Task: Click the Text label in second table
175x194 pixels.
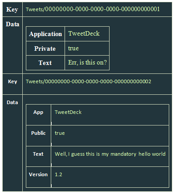Action: pyautogui.click(x=38, y=157)
